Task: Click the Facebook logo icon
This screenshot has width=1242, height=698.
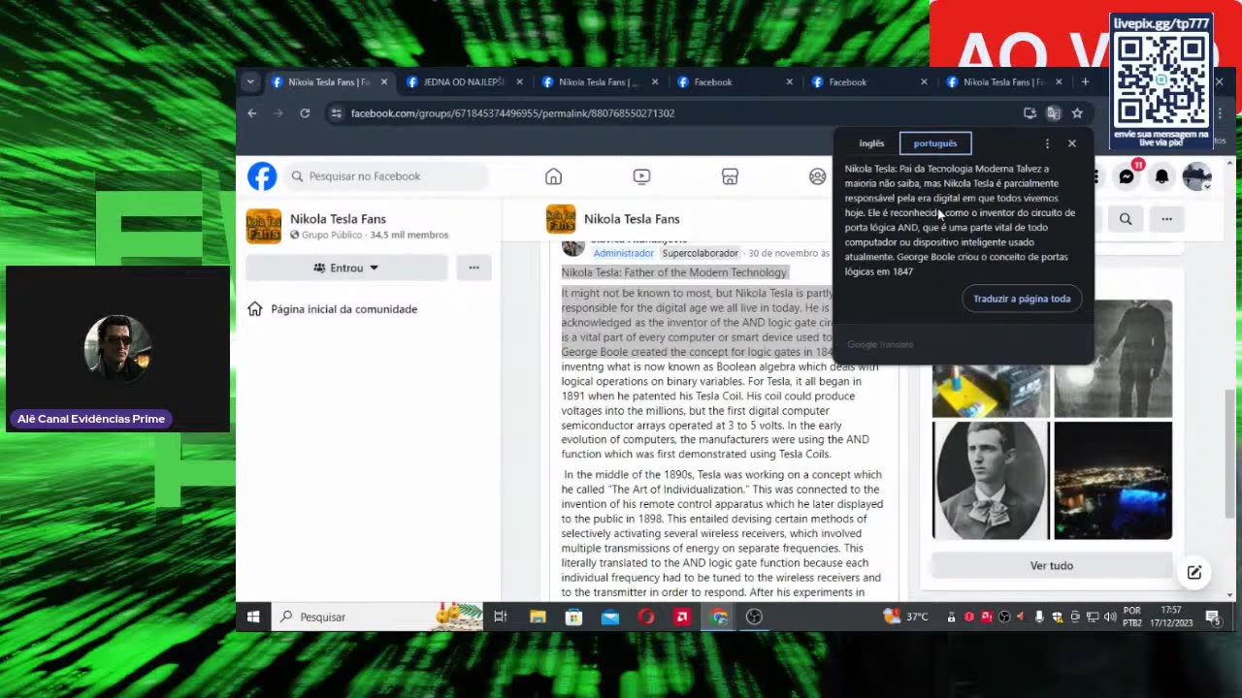Action: coord(262,176)
